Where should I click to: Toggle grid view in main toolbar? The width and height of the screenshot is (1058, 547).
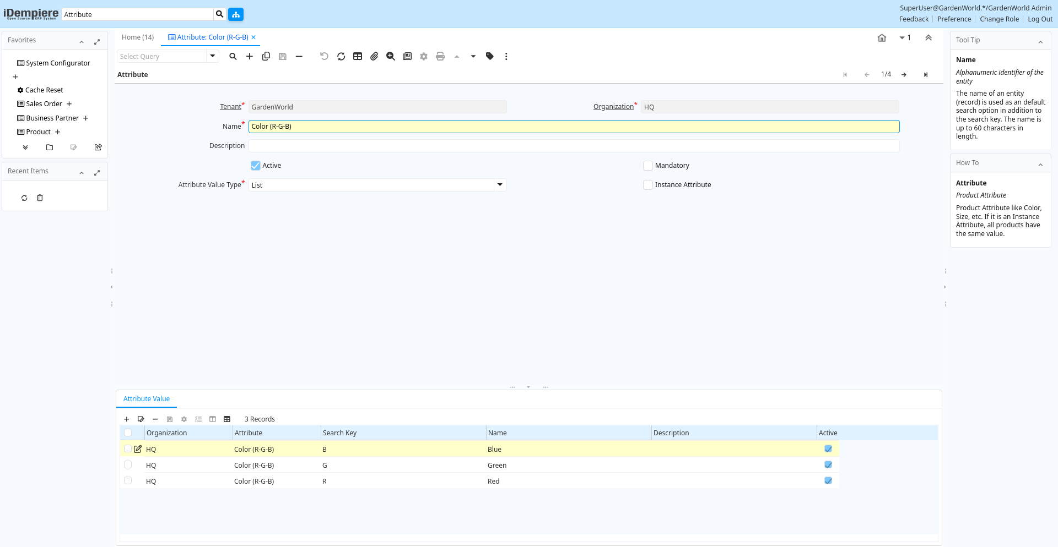tap(358, 56)
